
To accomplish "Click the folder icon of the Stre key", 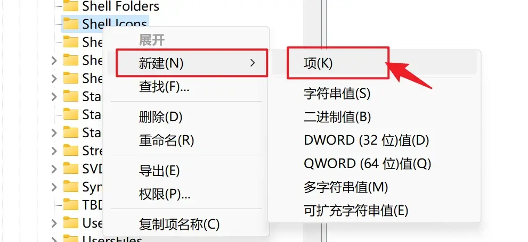I will click(x=71, y=150).
